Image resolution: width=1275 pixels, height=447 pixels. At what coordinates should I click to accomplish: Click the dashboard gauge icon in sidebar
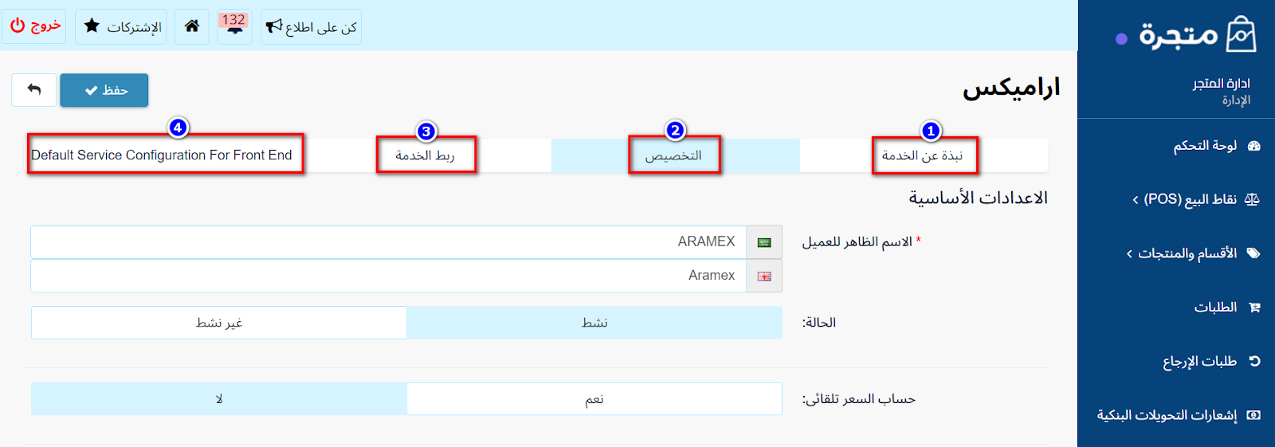click(1254, 146)
